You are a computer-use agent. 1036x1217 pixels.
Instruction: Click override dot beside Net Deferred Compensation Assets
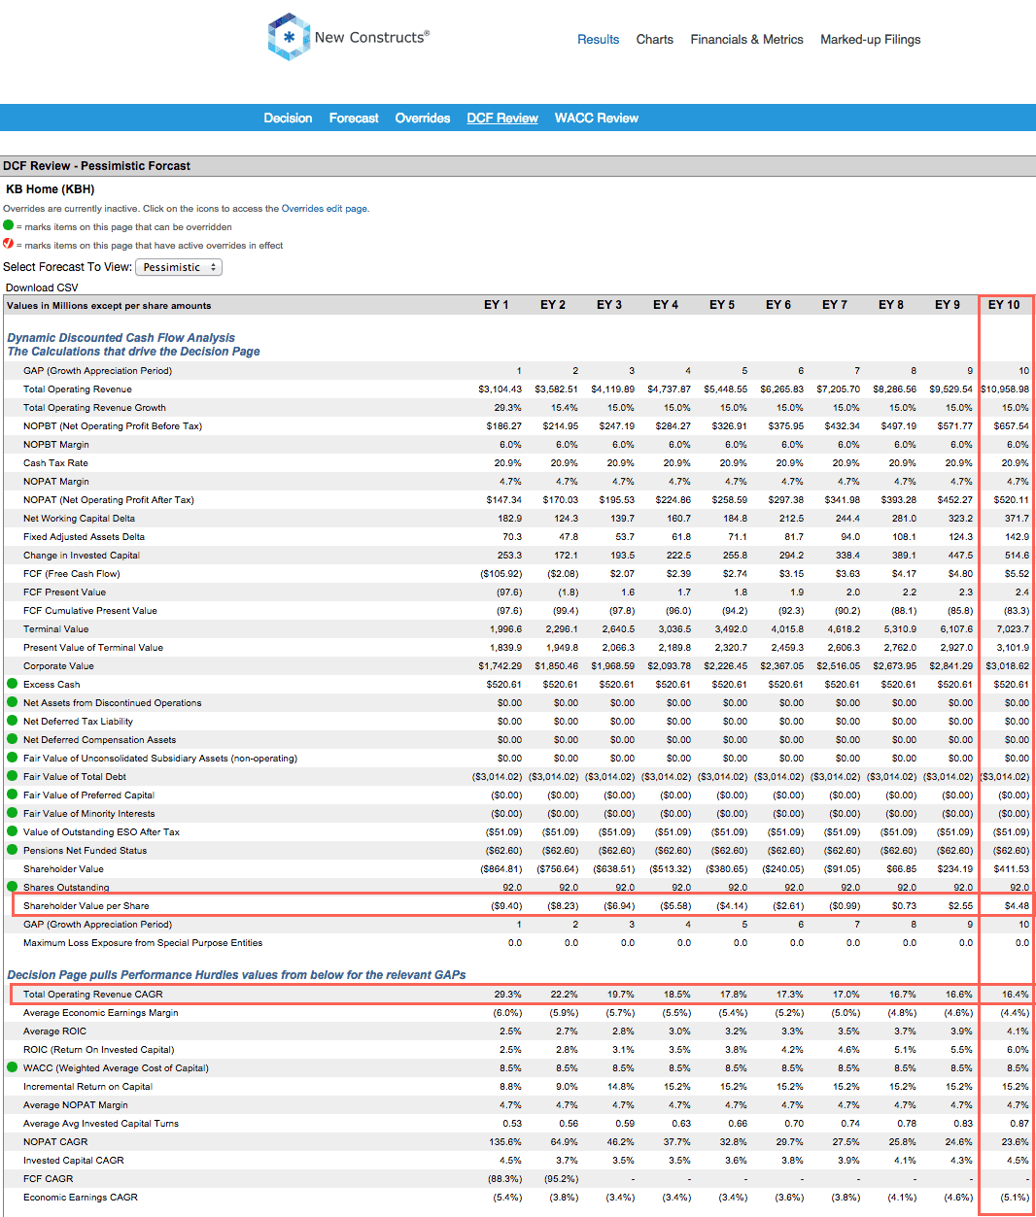[12, 739]
